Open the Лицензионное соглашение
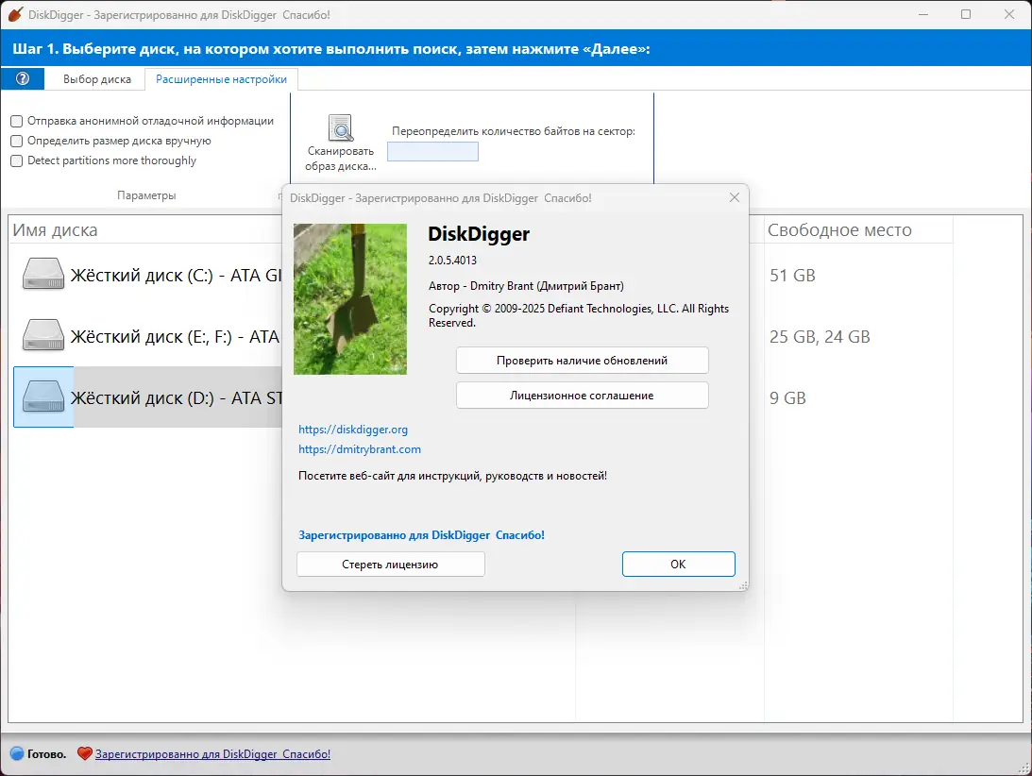 click(582, 395)
